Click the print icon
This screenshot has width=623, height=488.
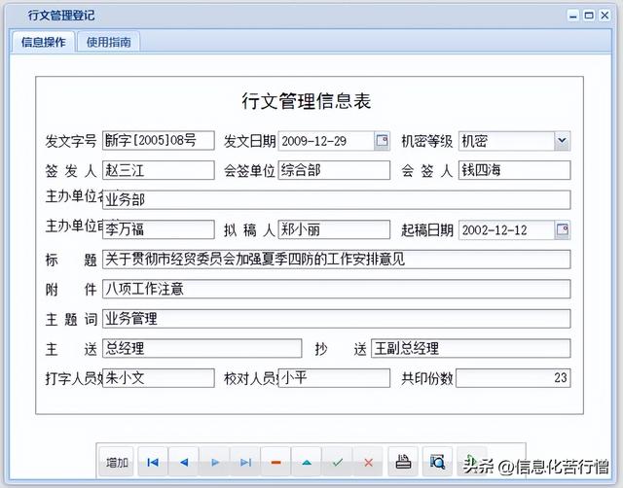tap(403, 462)
